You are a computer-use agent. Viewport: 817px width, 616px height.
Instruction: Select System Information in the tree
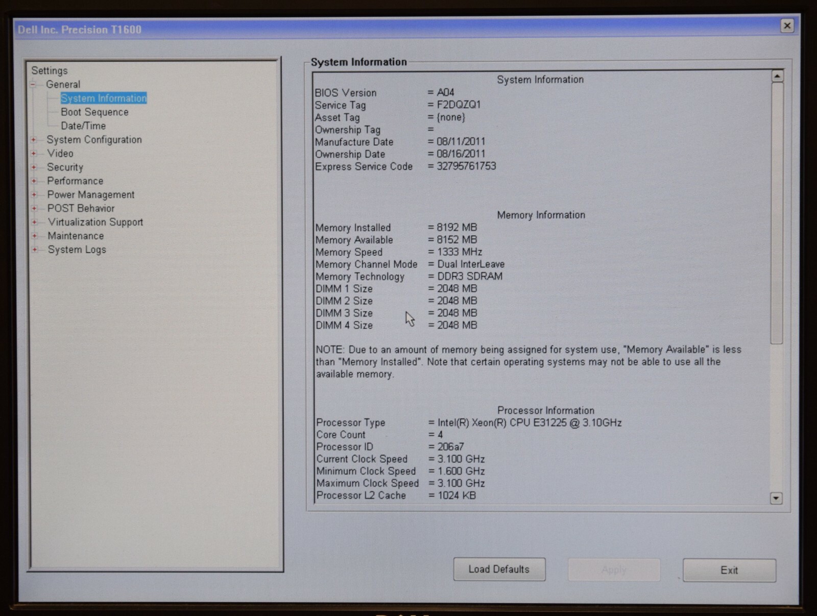point(104,98)
